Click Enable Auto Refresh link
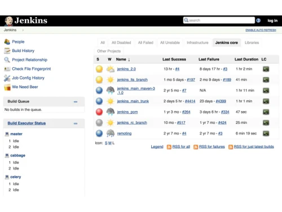The height and width of the screenshot is (212, 282). click(261, 30)
